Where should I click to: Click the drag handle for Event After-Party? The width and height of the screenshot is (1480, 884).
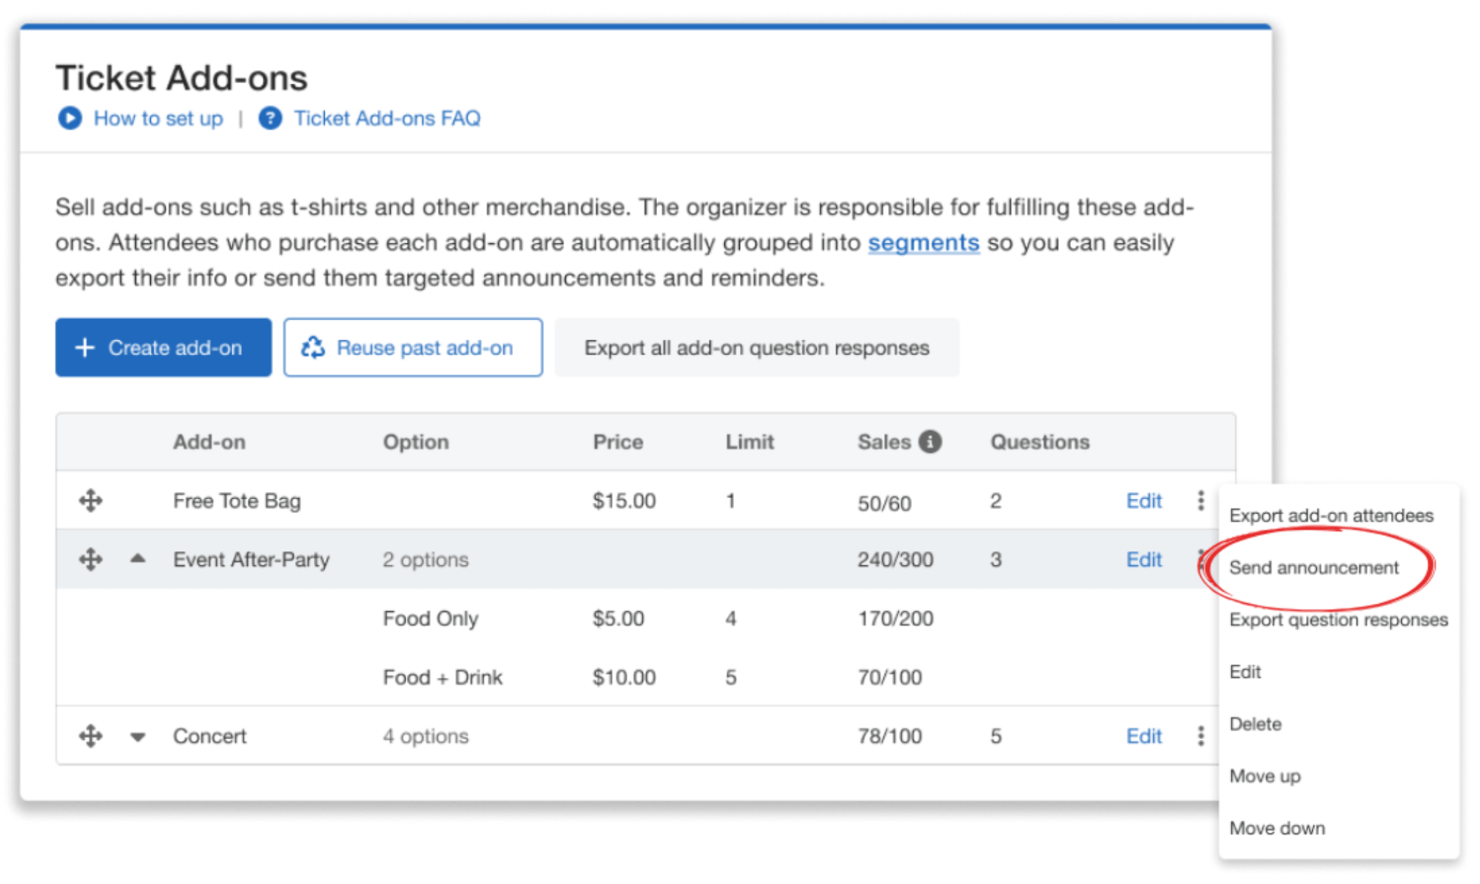point(90,559)
